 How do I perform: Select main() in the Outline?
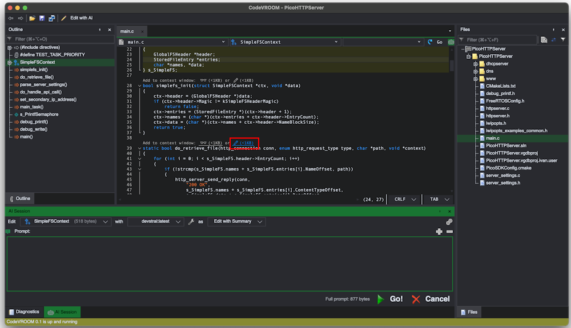26,137
